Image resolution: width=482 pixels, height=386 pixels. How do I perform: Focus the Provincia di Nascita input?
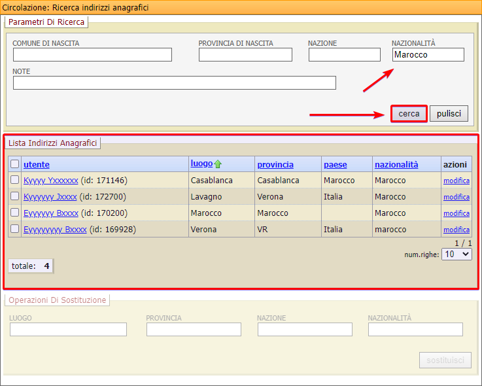[245, 55]
